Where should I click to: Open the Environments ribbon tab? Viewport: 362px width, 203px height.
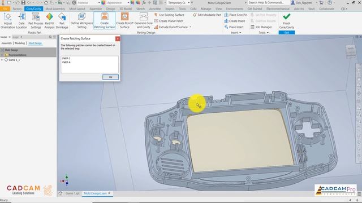coord(235,9)
